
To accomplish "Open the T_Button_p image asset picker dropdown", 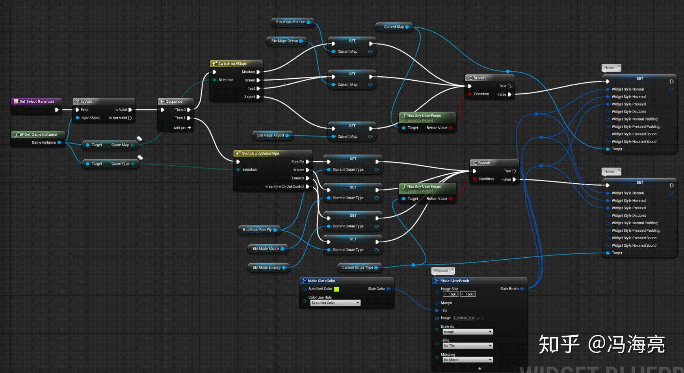I will (x=473, y=318).
